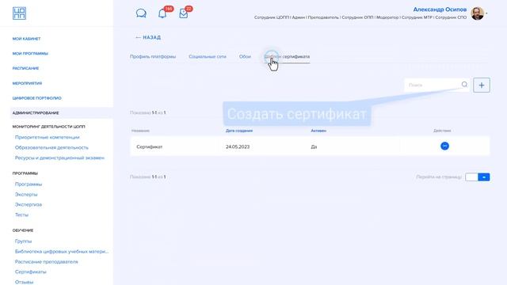Open user avatar of Александр Осипов
Screen dimensions: 507x285
pyautogui.click(x=477, y=13)
